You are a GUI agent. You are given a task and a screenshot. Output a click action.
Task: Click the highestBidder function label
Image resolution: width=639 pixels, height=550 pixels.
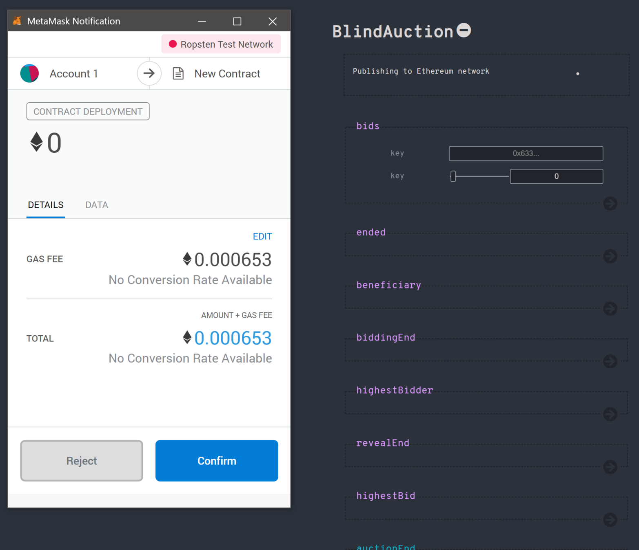(x=395, y=390)
